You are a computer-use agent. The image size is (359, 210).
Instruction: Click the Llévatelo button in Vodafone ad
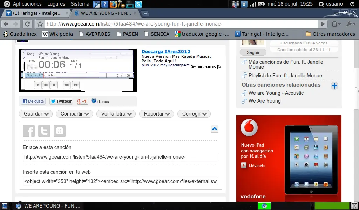253,166
